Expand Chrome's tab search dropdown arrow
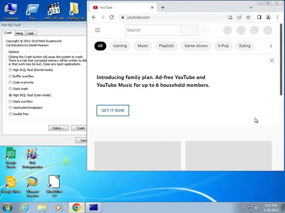This screenshot has width=285, height=213. coord(251,7)
